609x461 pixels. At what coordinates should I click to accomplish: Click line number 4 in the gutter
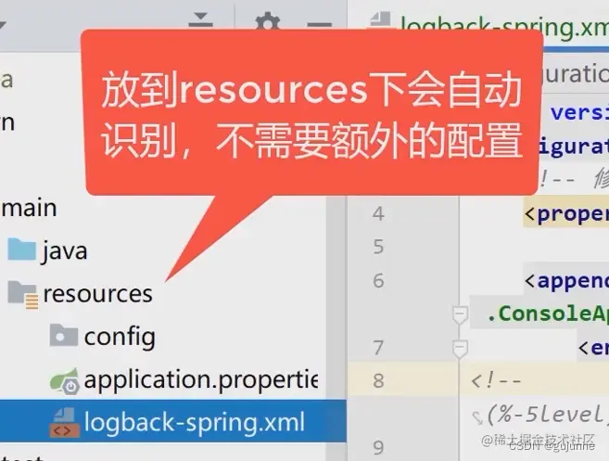tap(378, 213)
